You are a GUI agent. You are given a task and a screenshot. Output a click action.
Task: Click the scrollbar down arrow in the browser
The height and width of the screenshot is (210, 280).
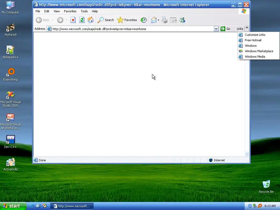(x=247, y=154)
